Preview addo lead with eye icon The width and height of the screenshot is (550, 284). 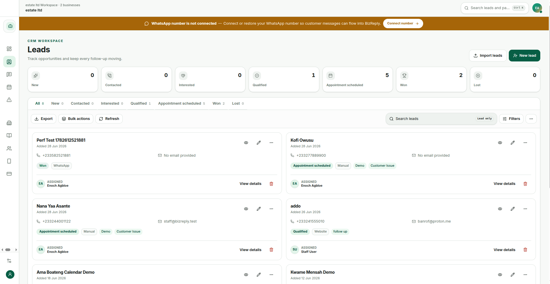click(x=500, y=209)
